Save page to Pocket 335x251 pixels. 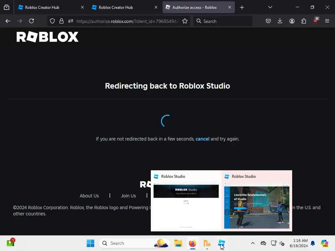tap(268, 21)
